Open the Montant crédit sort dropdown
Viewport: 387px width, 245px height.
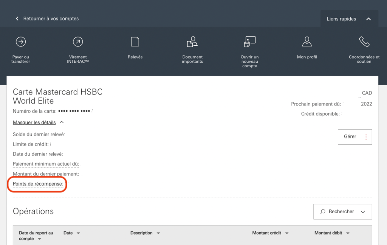click(x=287, y=233)
